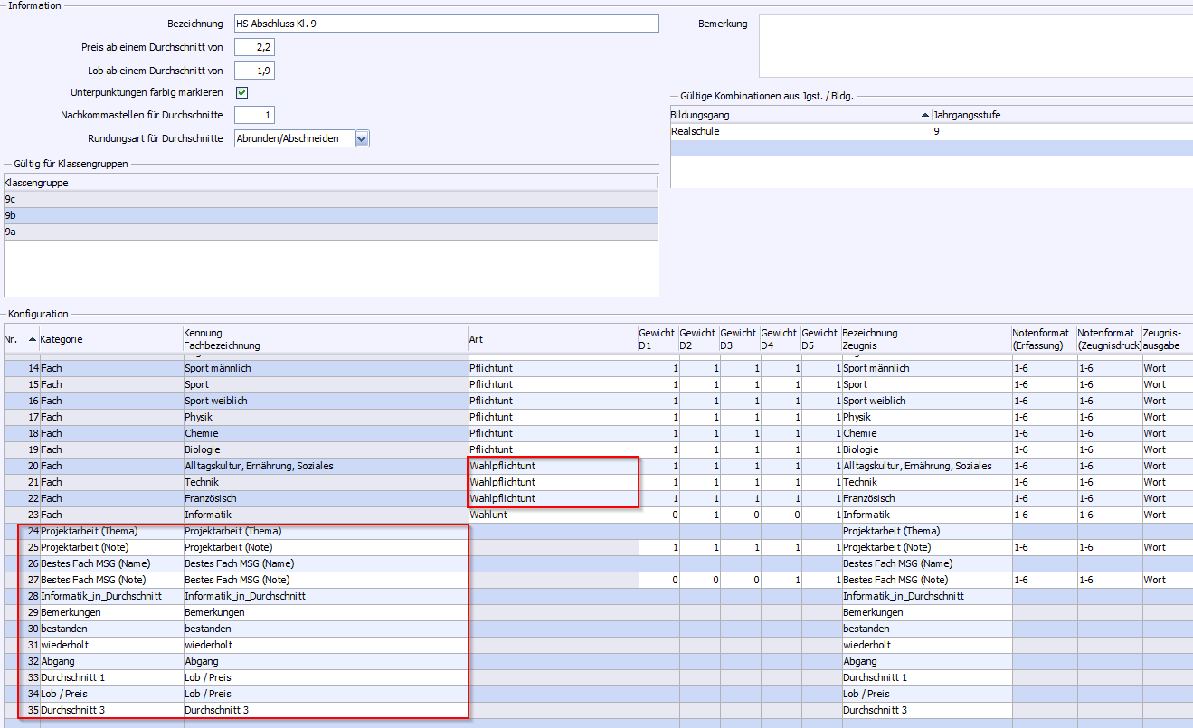Viewport: 1193px width, 728px height.
Task: Click inside the Bemerkung text area
Action: coord(975,46)
